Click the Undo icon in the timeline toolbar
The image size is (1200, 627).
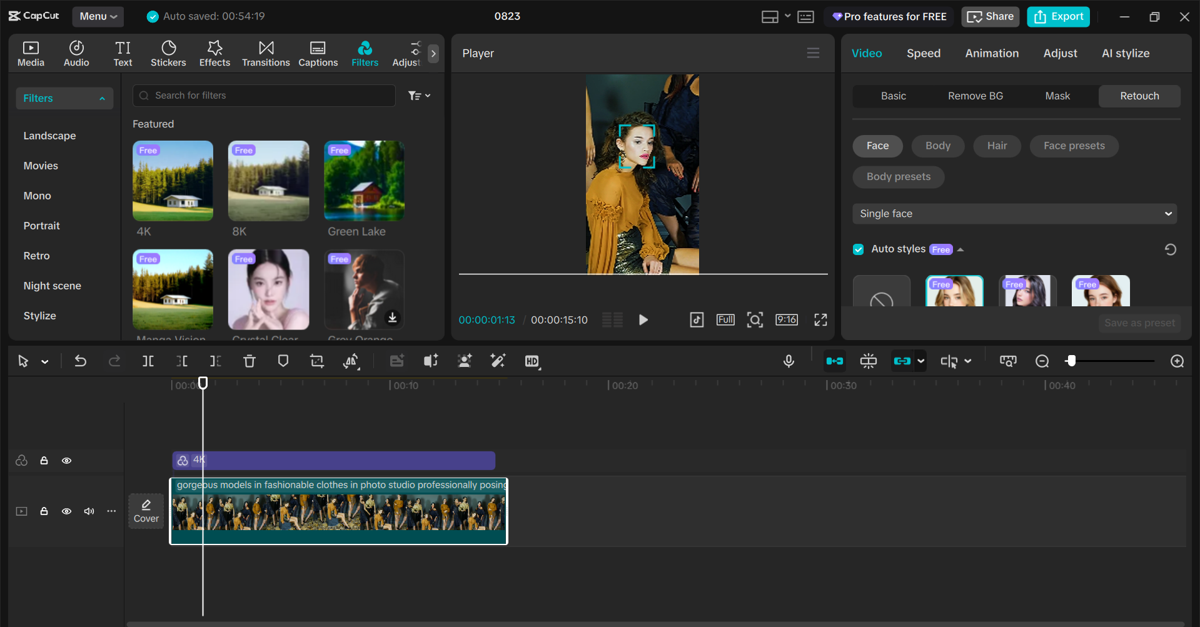coord(80,361)
